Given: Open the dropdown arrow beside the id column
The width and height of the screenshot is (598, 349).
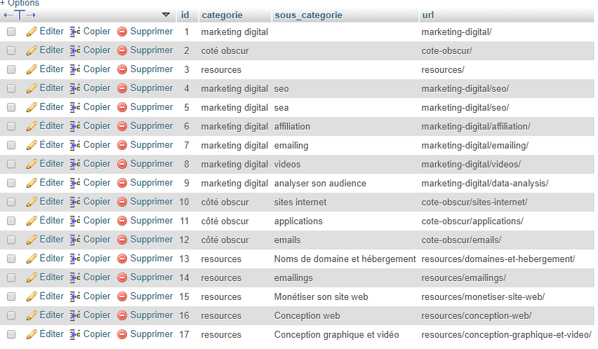Looking at the screenshot, I should click(166, 15).
